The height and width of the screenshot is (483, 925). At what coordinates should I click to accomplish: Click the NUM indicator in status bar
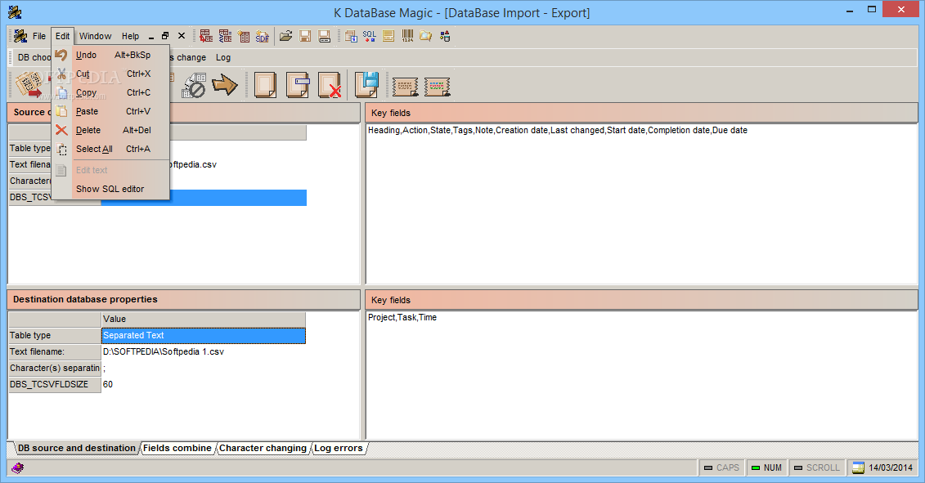[x=766, y=467]
